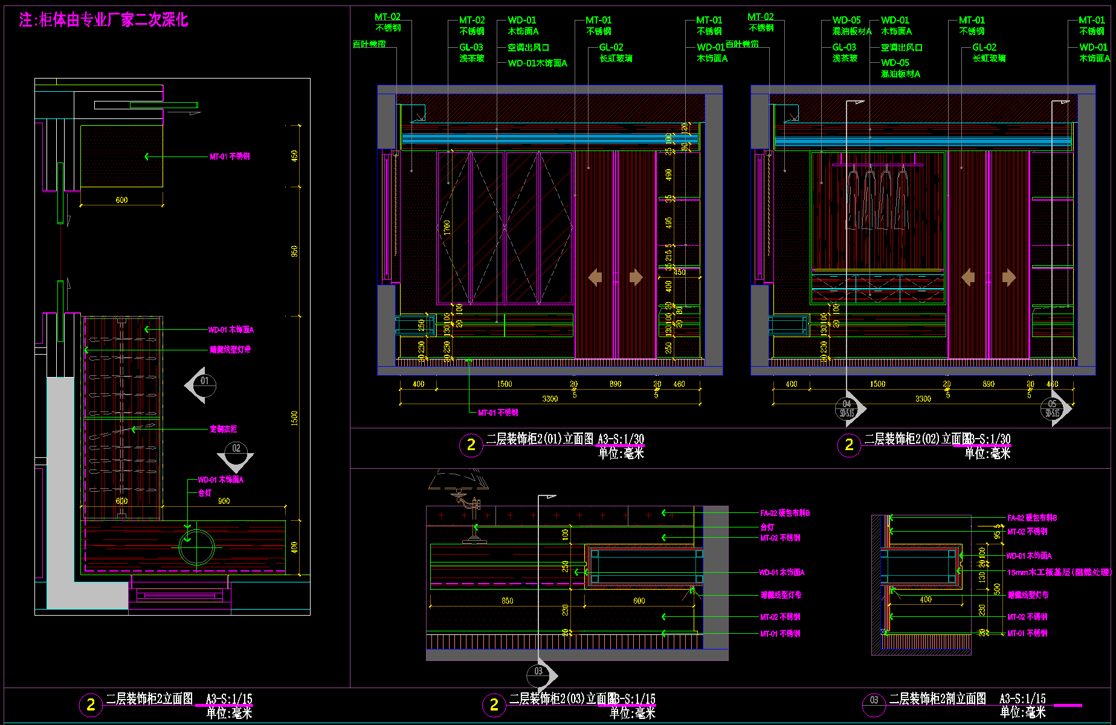Click the 850 dimension in elevation 03
The height and width of the screenshot is (725, 1116).
tap(507, 601)
